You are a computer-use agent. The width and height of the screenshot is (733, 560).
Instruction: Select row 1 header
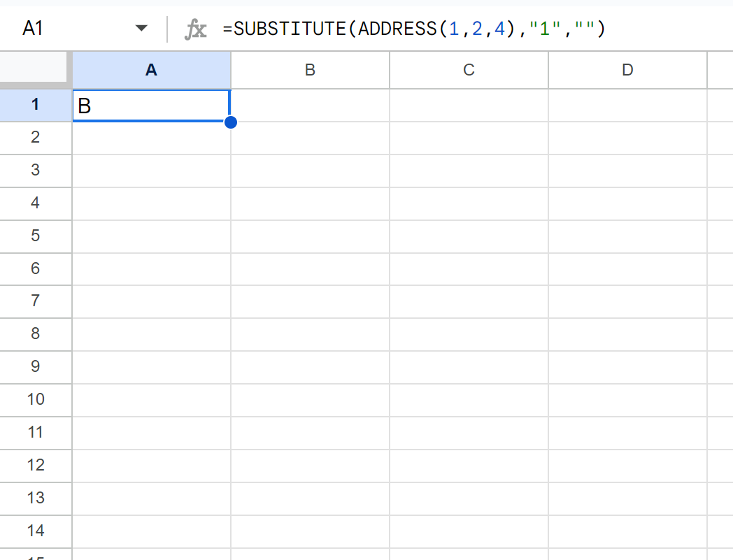click(36, 105)
